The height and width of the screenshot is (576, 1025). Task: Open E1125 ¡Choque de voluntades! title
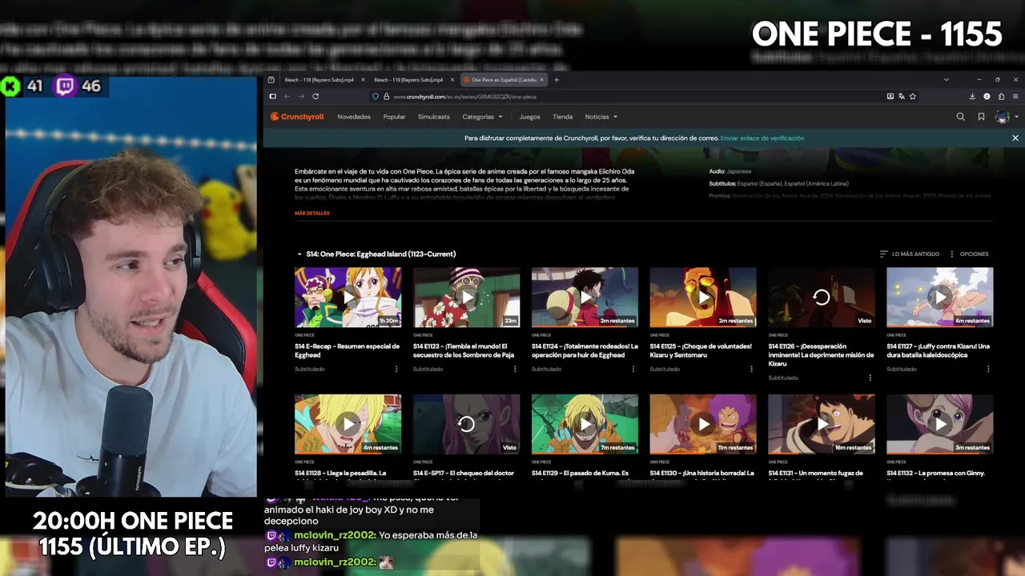(x=701, y=350)
